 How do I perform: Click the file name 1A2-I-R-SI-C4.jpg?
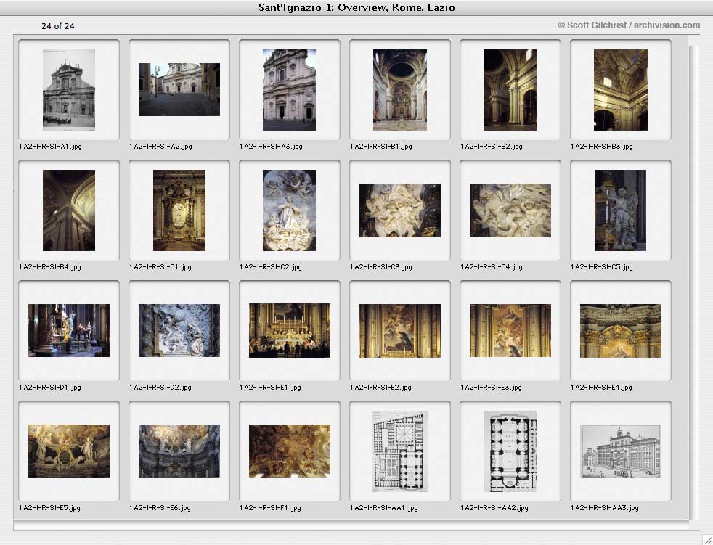pos(492,267)
